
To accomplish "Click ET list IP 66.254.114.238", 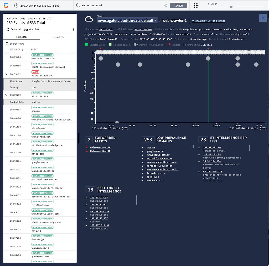I will pyautogui.click(x=213, y=171).
